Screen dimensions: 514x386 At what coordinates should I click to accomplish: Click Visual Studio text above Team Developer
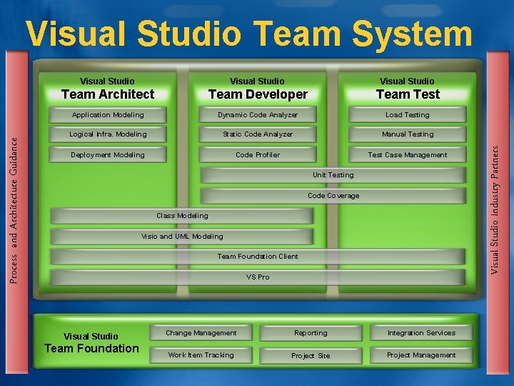point(257,81)
